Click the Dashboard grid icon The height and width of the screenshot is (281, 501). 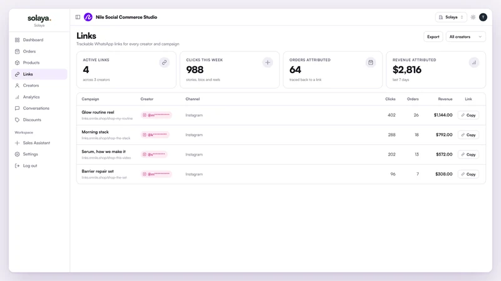point(18,40)
